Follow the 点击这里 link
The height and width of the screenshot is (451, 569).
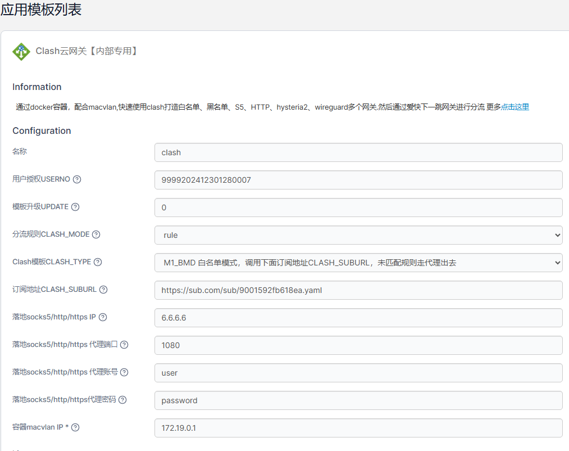pyautogui.click(x=515, y=107)
